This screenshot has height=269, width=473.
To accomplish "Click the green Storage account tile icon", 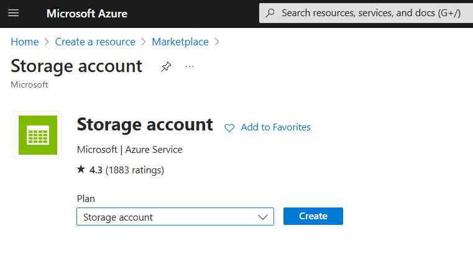I will point(38,135).
